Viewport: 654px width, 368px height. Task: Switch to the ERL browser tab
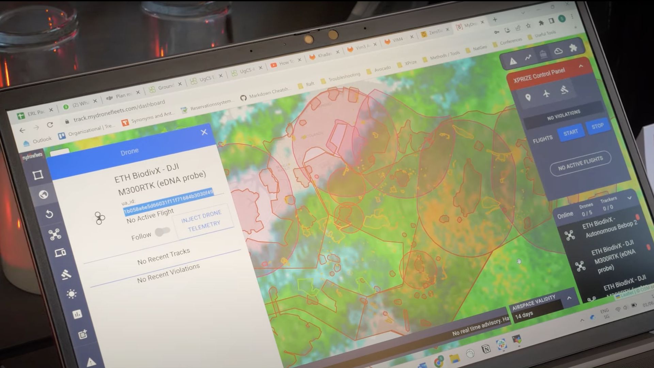click(x=35, y=113)
